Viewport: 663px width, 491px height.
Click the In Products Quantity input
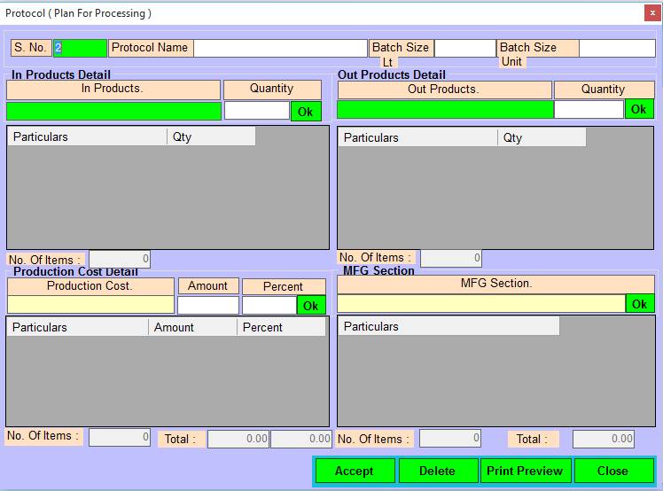(x=256, y=111)
